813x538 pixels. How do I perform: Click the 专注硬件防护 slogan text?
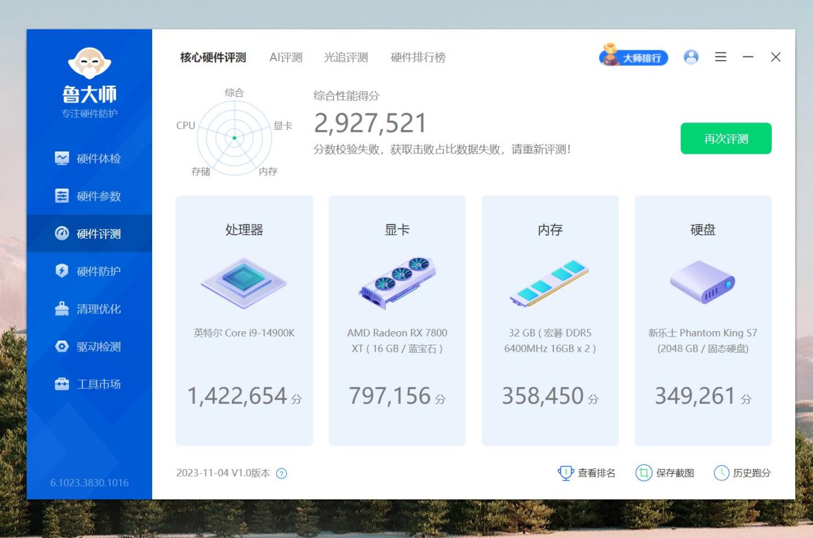pyautogui.click(x=90, y=114)
